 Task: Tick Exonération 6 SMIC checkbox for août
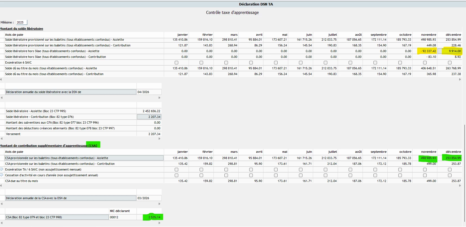[350, 62]
